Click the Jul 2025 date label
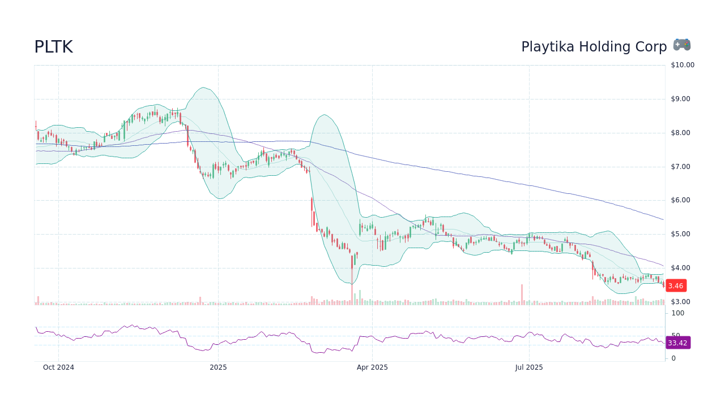 529,367
